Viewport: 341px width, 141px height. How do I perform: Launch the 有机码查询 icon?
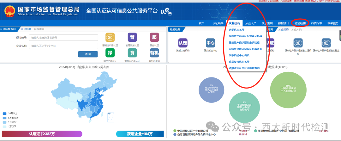pyautogui.click(x=154, y=53)
